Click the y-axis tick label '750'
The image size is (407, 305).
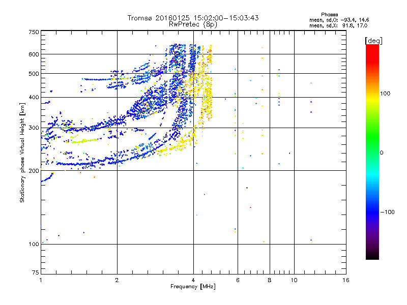point(34,32)
